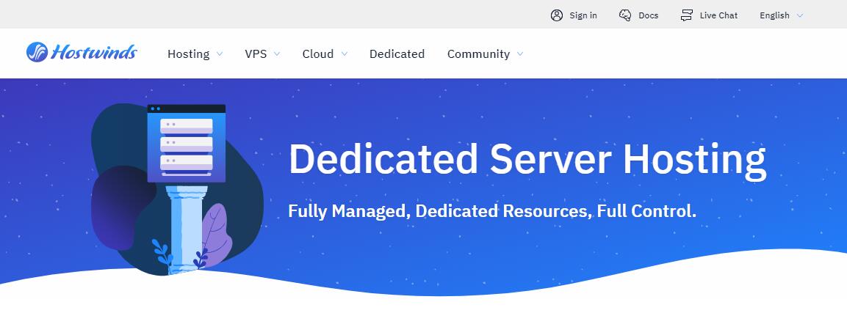Click the Docs icon
The height and width of the screenshot is (324, 847).
click(625, 15)
